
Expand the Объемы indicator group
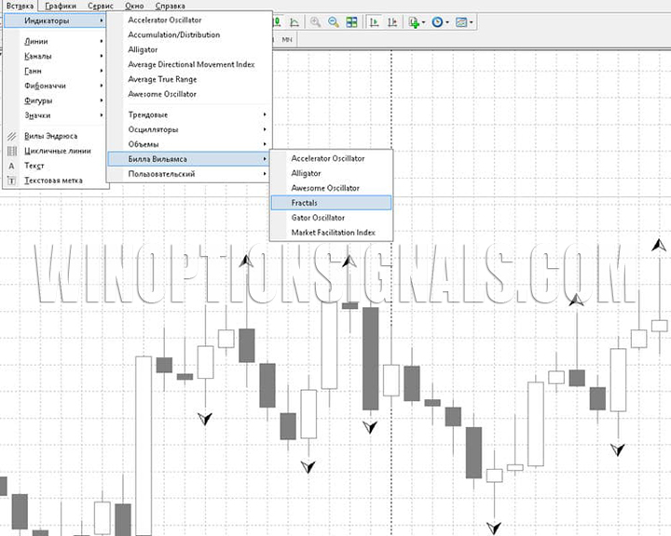pos(188,144)
